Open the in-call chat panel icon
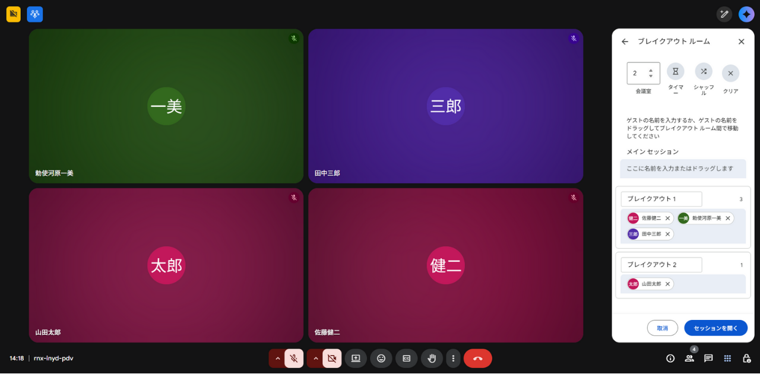Screen dimensions: 760x374 tap(708, 359)
